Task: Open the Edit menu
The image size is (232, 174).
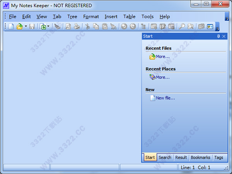Action: click(x=26, y=17)
